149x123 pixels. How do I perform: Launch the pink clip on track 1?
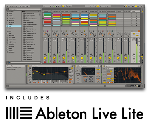click(48, 19)
